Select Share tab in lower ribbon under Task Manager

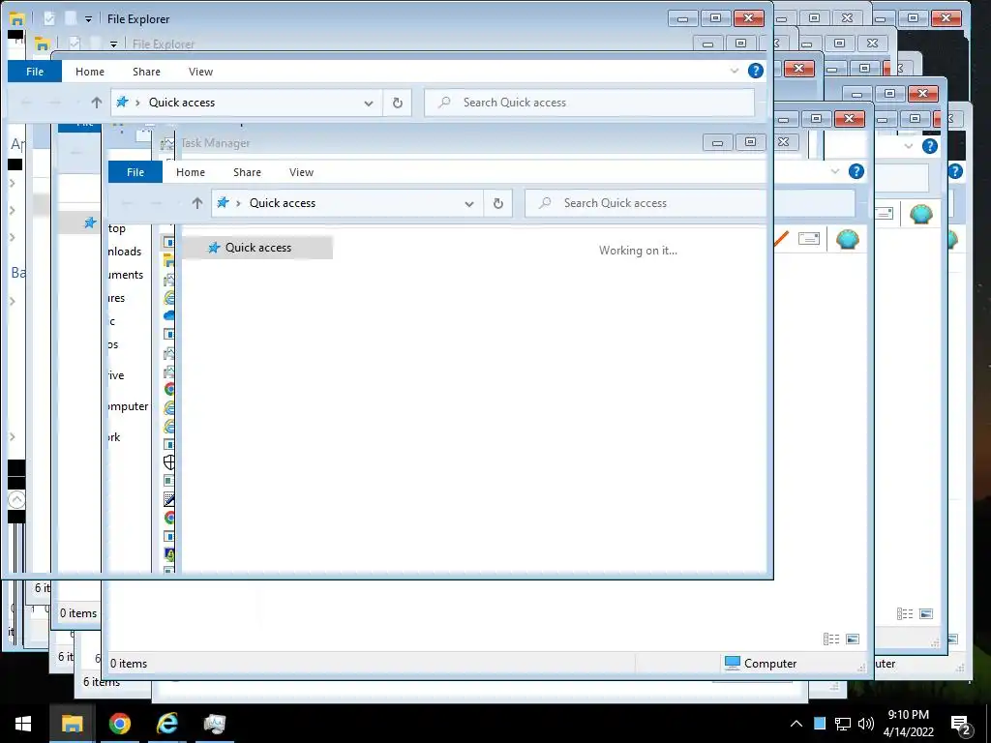[x=247, y=172]
